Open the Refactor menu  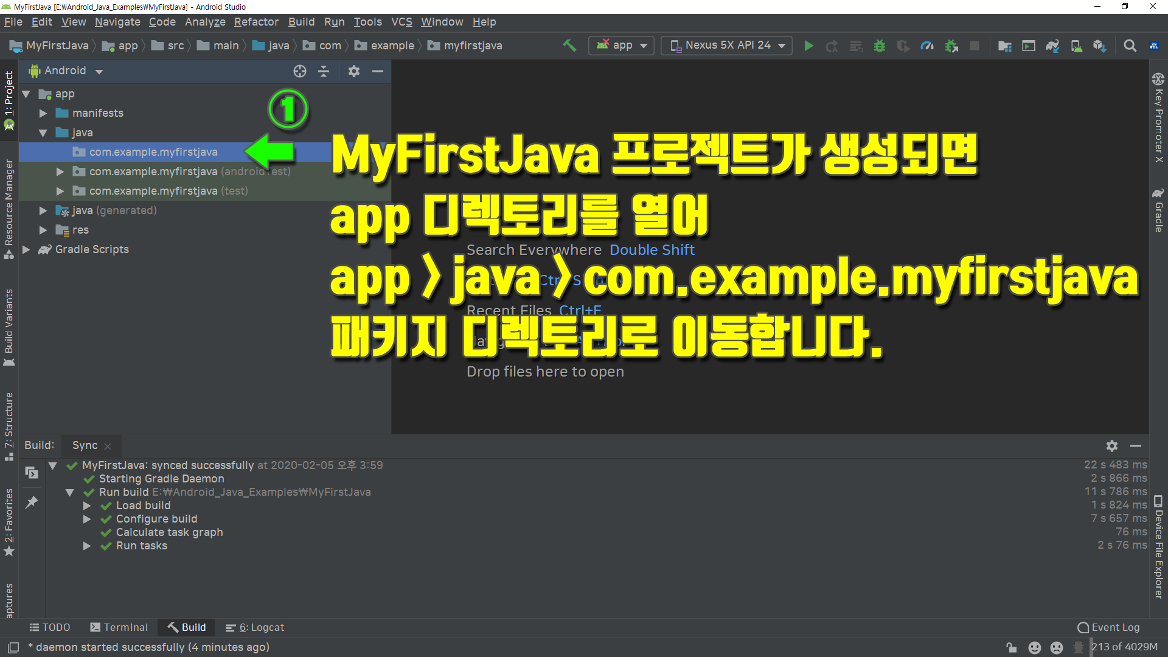(x=256, y=22)
